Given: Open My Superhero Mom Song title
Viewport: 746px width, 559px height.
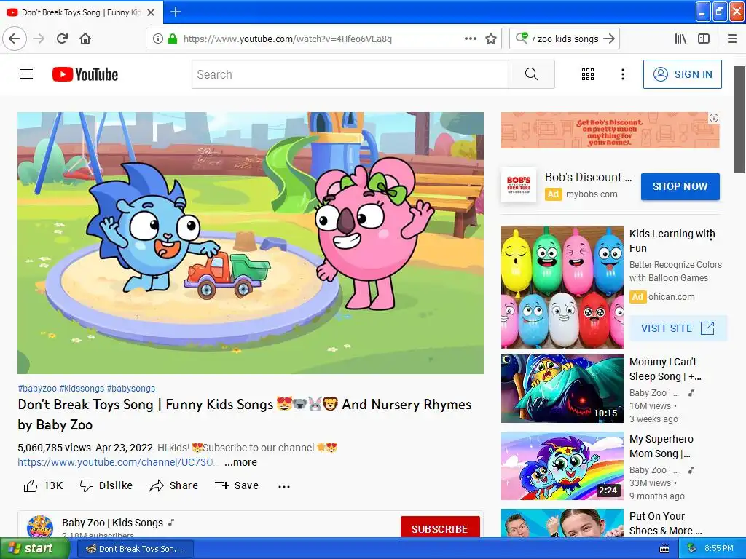Looking at the screenshot, I should click(661, 446).
